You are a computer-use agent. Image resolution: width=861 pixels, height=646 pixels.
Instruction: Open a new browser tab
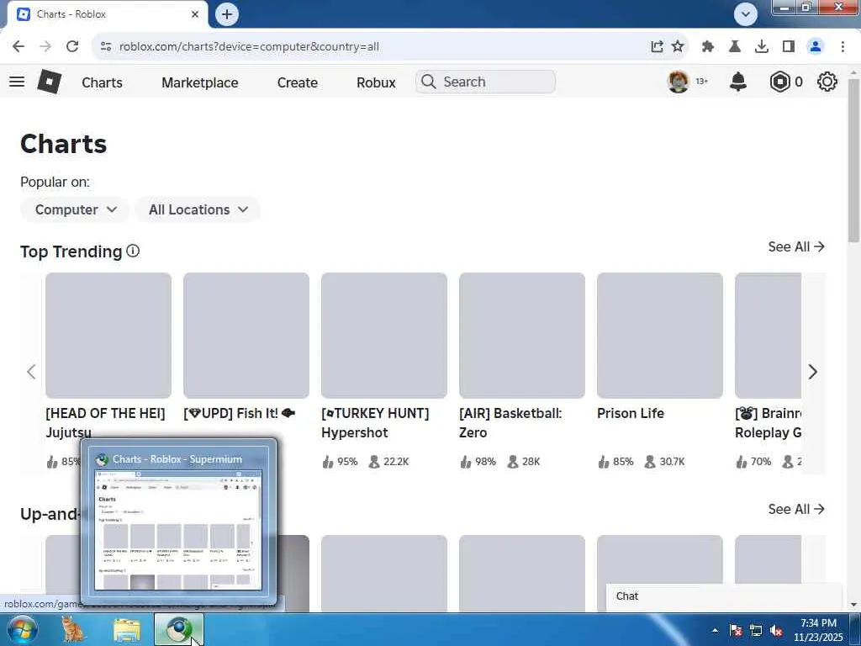(227, 14)
